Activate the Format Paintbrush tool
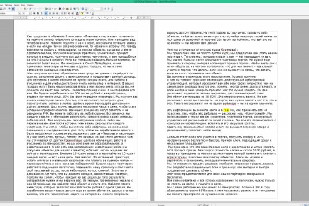This screenshot has height=206, width=309. point(30,9)
